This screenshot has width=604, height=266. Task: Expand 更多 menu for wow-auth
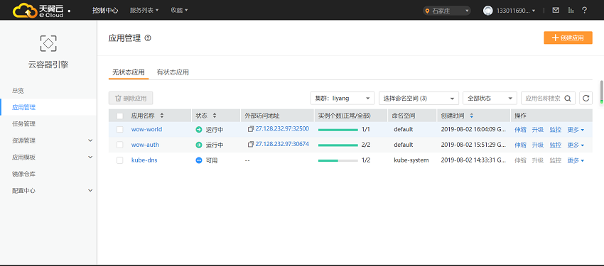pyautogui.click(x=576, y=145)
